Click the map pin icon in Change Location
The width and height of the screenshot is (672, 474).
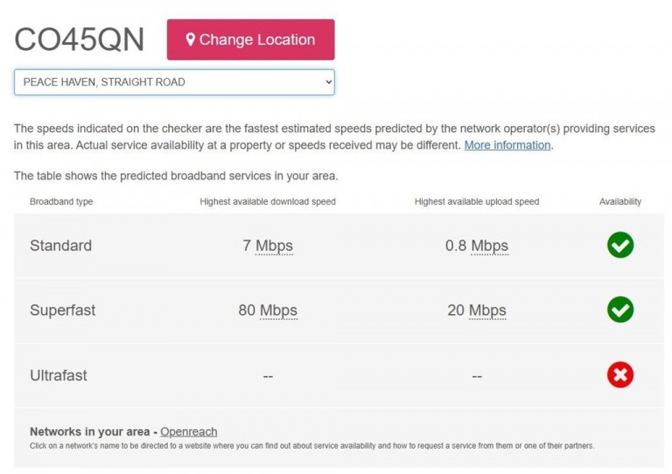[x=191, y=39]
